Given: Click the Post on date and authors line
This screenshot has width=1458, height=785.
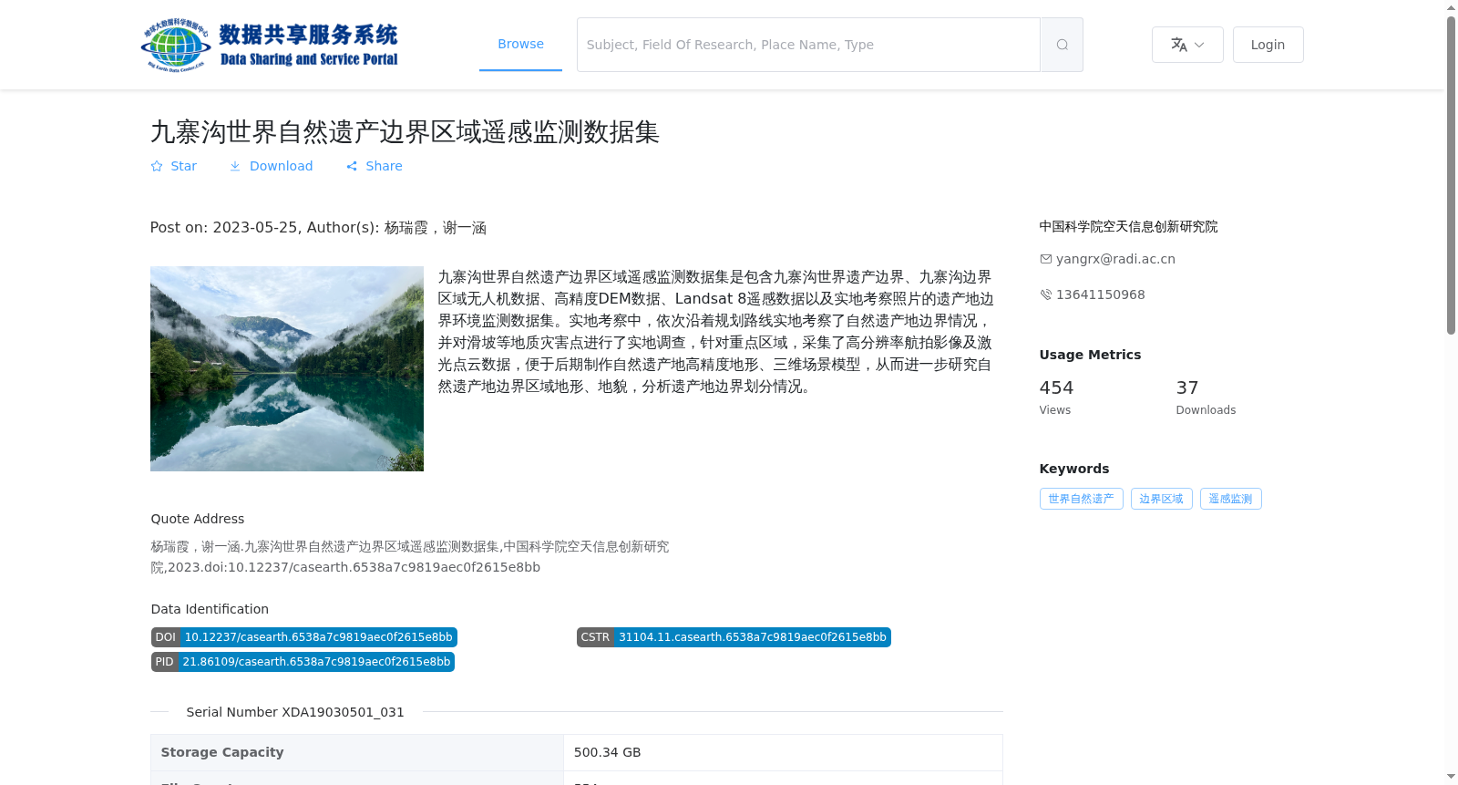Looking at the screenshot, I should click(x=318, y=228).
